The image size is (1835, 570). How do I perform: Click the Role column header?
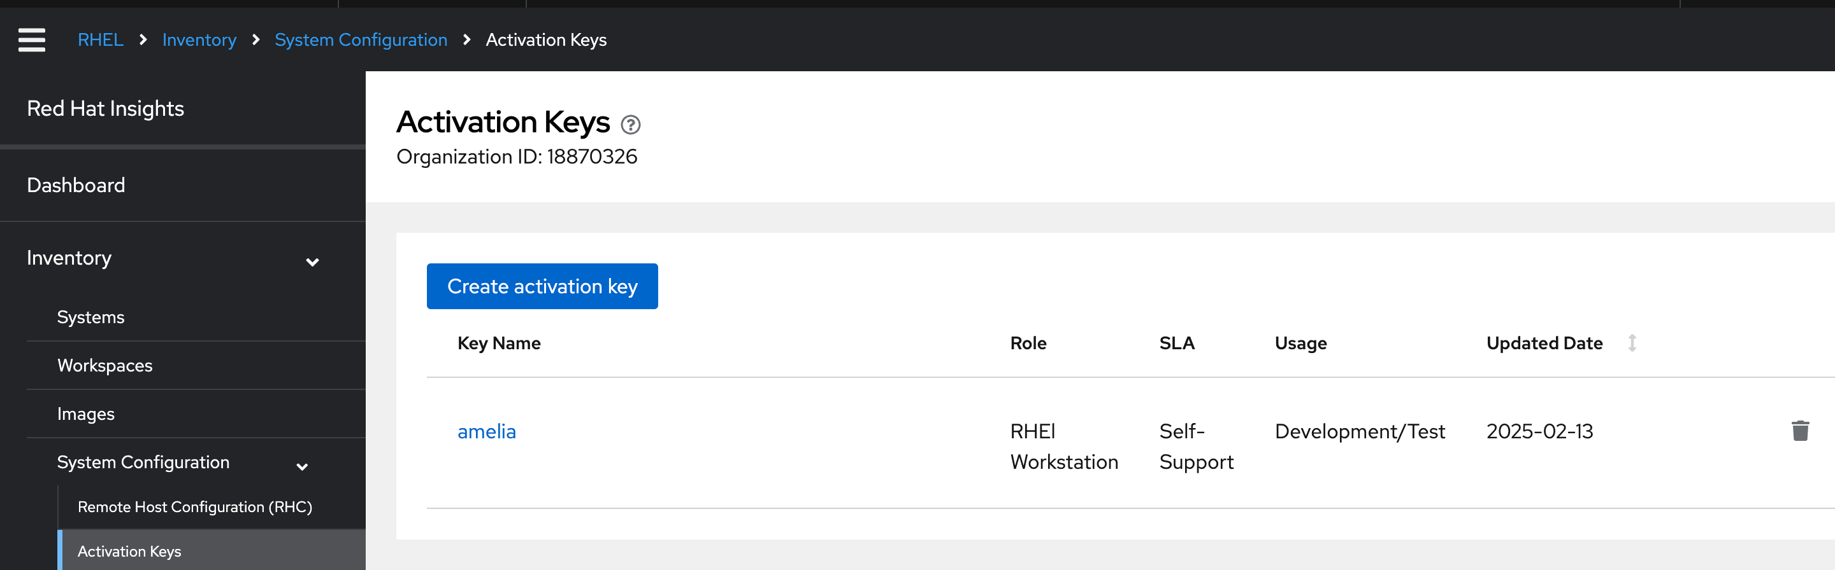point(1028,343)
